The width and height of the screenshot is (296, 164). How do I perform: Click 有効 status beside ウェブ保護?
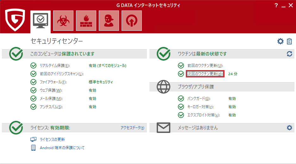92,90
